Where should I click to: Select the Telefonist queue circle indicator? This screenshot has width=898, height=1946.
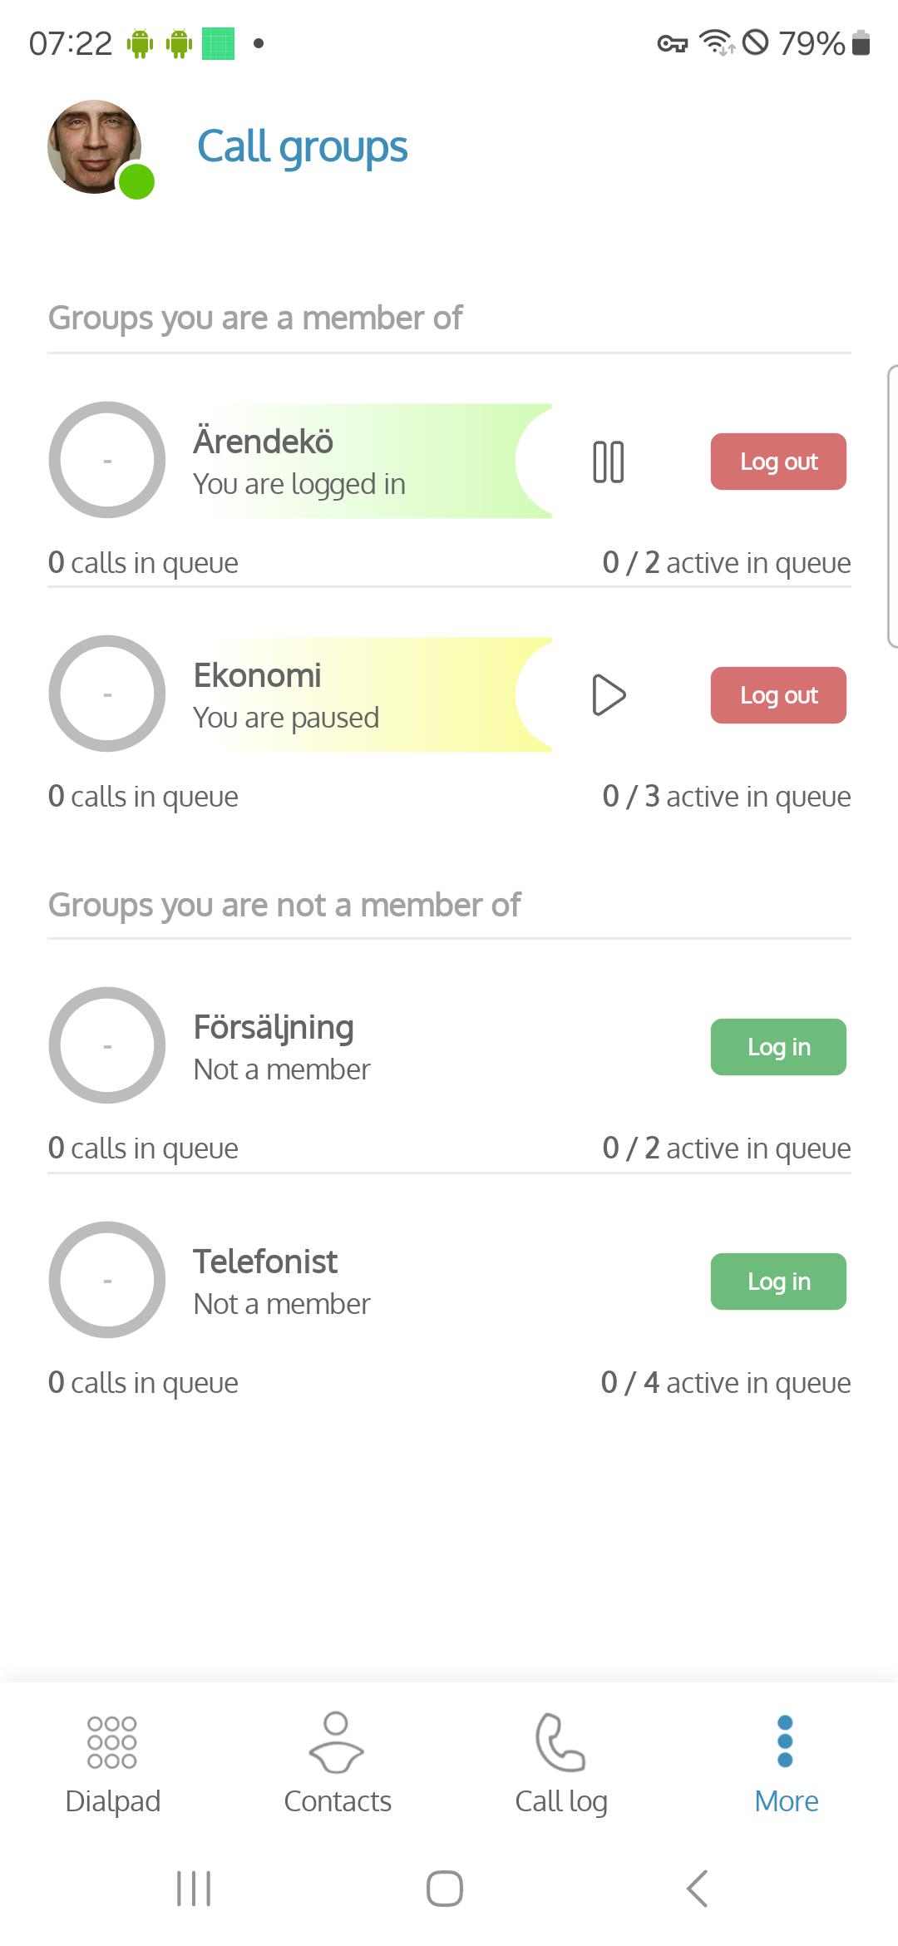pyautogui.click(x=107, y=1280)
